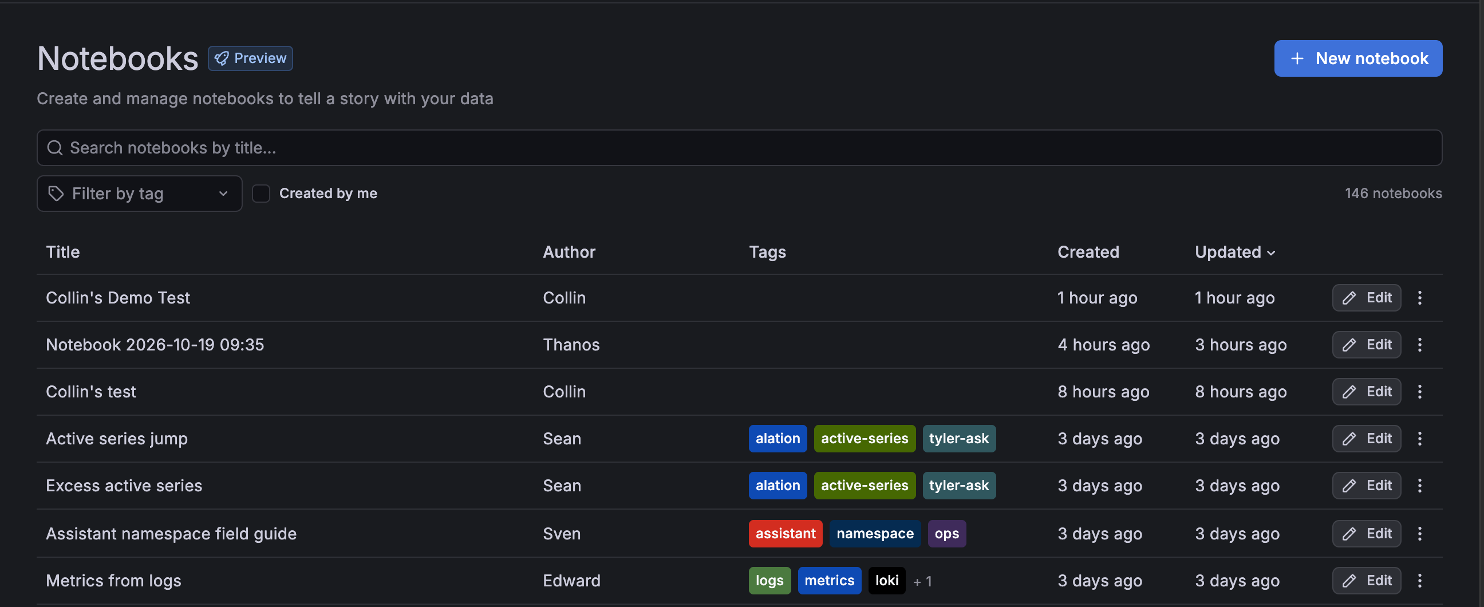Select the green logs tag
Screen dimensions: 1484x607
[x=769, y=581]
